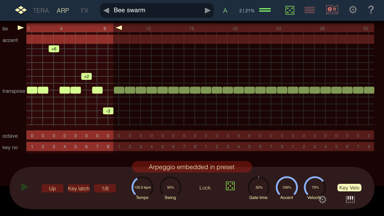Open the 1/8 rate selector
Screen dimensions: 384x216
point(105,188)
